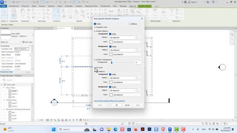Click Surface Foreground Color swatch
Screen dimensions: 237x133
pyautogui.click(x=111, y=42)
